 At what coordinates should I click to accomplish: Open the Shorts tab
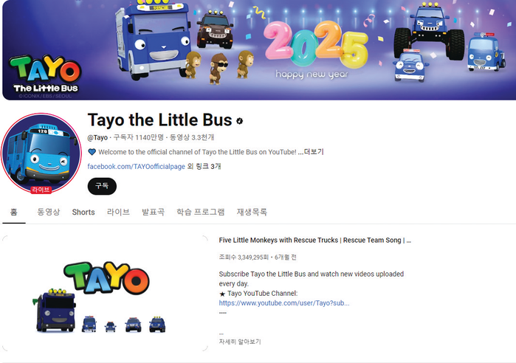[x=83, y=212]
